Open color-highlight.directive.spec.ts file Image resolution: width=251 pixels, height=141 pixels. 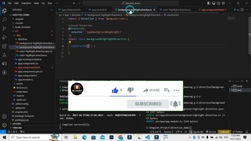(36, 51)
